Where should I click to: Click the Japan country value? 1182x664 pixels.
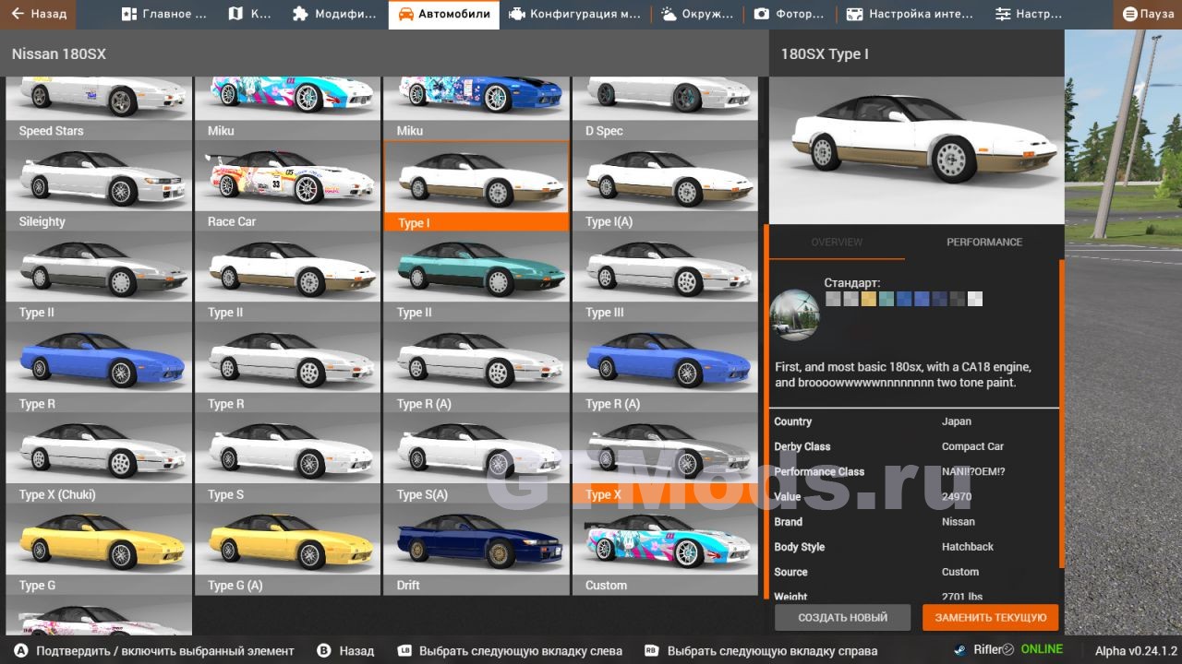click(957, 421)
